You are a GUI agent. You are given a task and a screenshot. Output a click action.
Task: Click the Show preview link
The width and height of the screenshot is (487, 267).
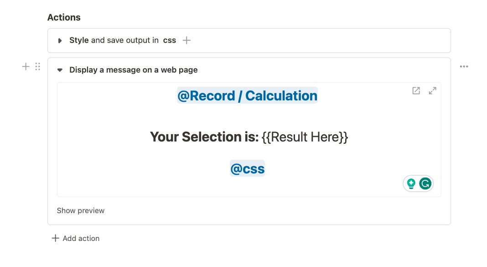point(81,210)
